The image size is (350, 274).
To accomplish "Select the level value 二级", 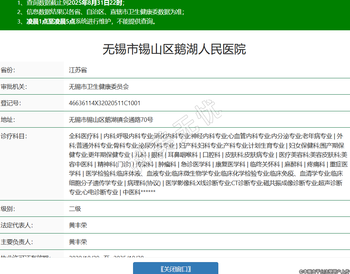I will [75, 209].
